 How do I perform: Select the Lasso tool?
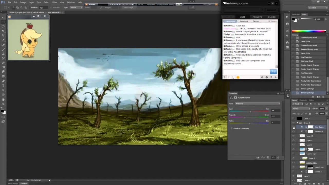tap(3, 26)
